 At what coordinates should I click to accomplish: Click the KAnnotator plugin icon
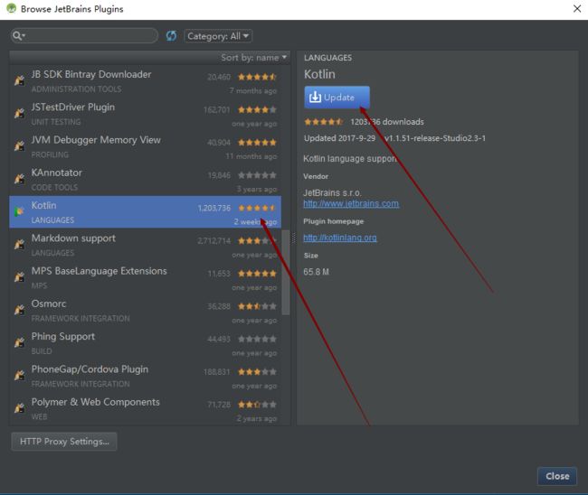tap(19, 179)
